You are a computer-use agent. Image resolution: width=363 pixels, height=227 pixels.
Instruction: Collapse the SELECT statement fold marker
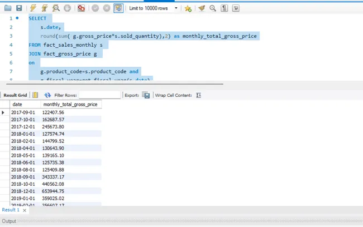16,18
